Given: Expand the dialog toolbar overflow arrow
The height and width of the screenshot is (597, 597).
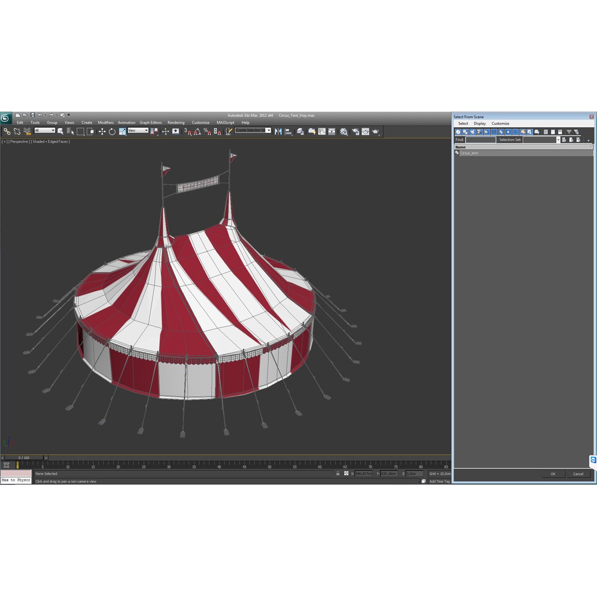Looking at the screenshot, I should pyautogui.click(x=588, y=140).
